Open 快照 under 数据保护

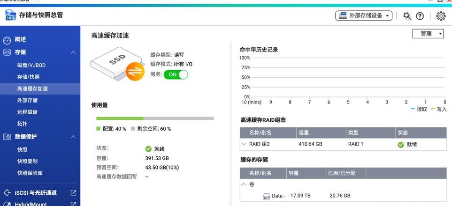pos(22,150)
